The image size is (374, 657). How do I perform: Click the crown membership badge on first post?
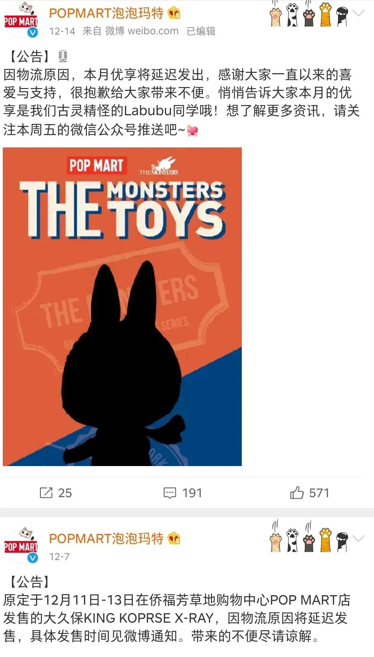[174, 13]
